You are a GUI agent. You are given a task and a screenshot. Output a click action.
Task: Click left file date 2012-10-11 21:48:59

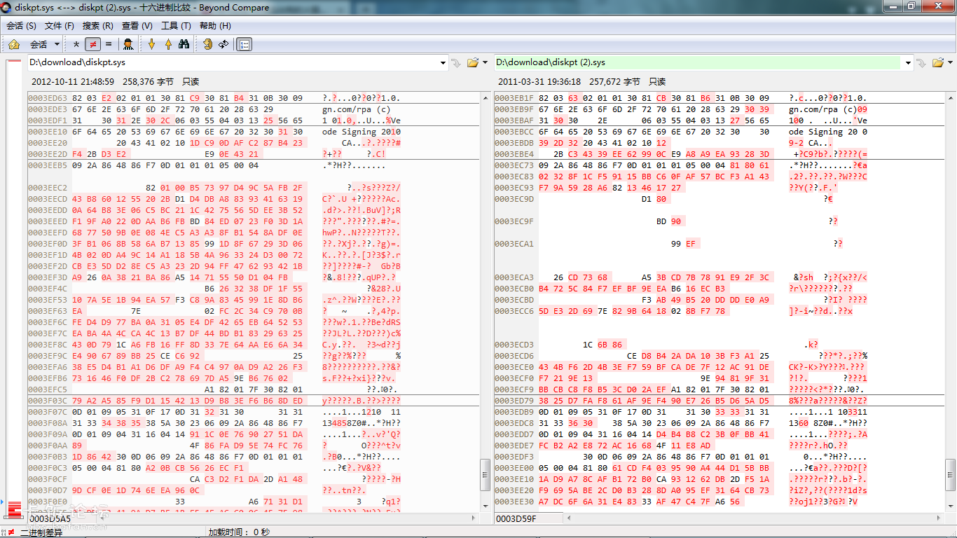[73, 82]
